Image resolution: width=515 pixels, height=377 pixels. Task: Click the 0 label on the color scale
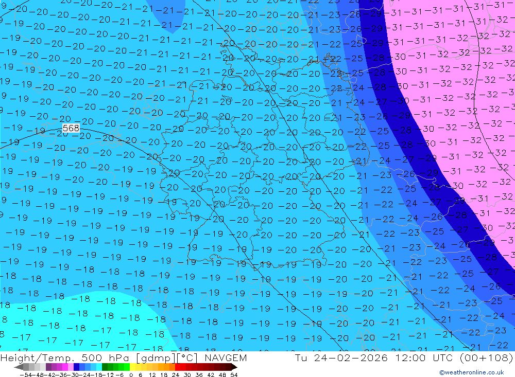(131, 375)
